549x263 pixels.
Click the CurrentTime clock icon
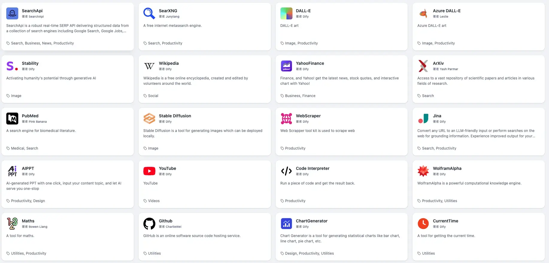tap(423, 224)
